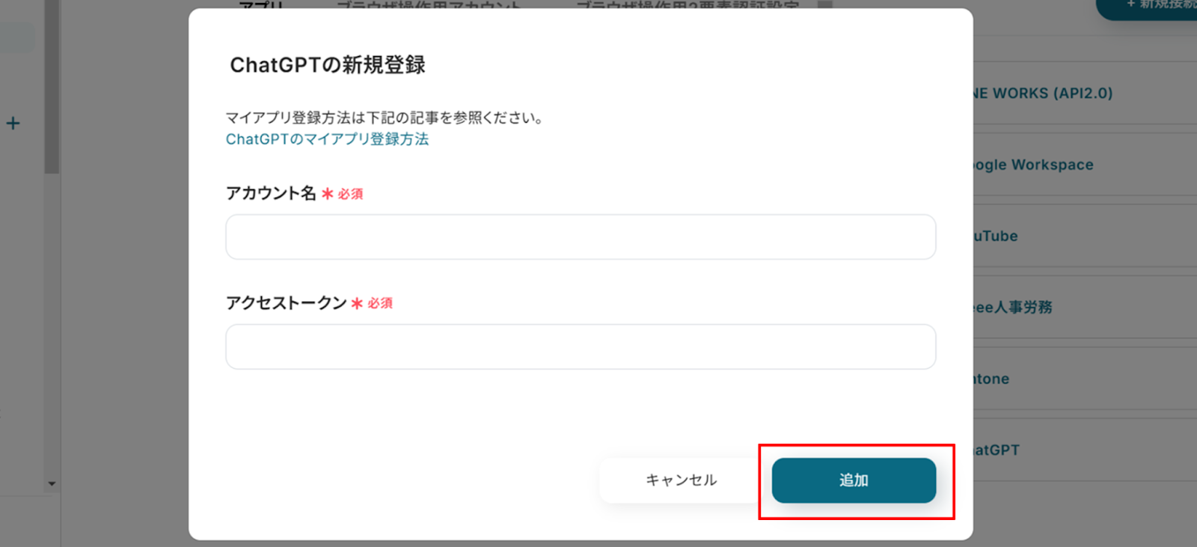Click the アカウント名 field label
The width and height of the screenshot is (1197, 547).
click(x=271, y=193)
